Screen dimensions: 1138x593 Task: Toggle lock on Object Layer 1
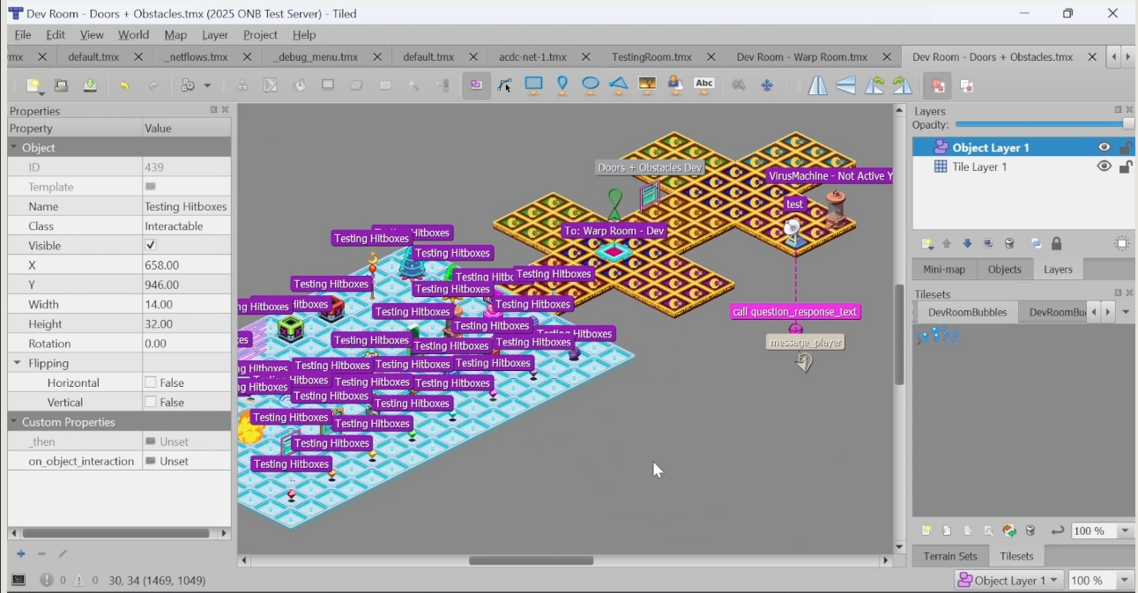coord(1126,148)
